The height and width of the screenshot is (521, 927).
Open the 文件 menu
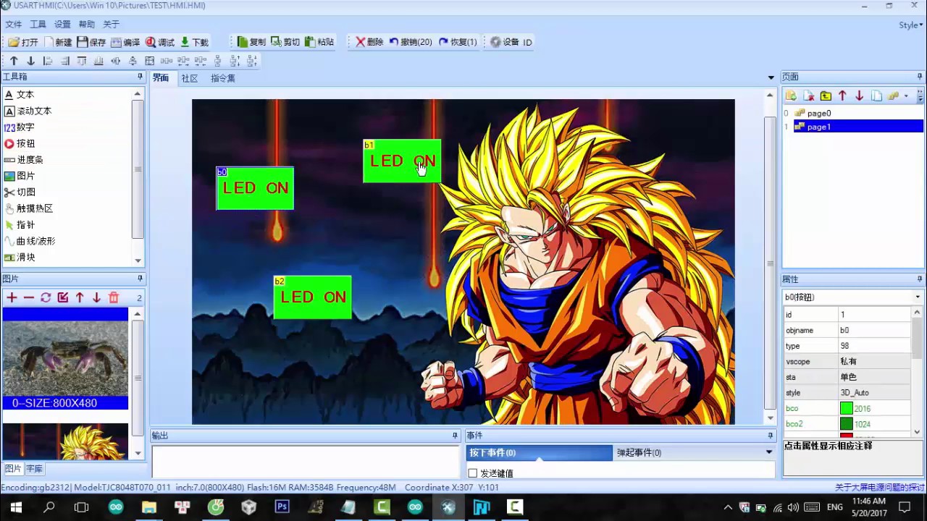(x=13, y=25)
